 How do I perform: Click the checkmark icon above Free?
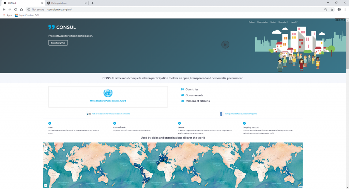50,123
